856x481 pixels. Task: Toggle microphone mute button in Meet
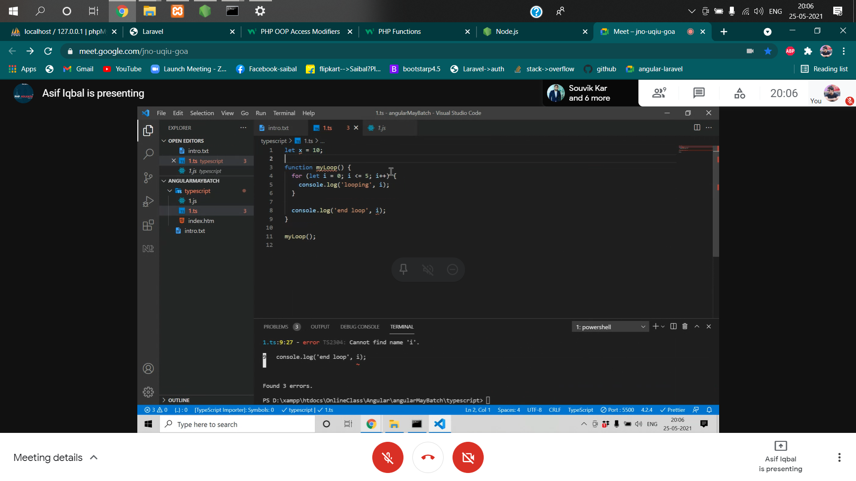click(387, 457)
